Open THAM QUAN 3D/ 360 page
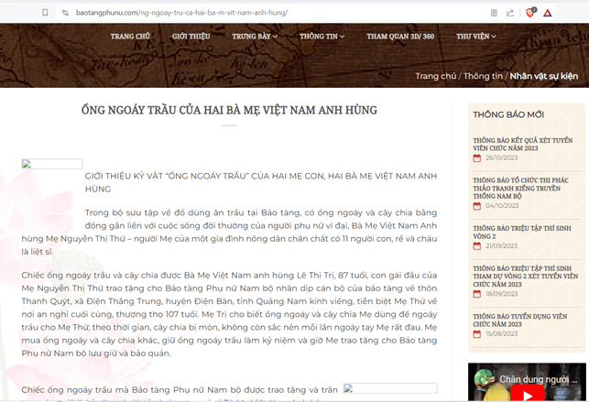 click(400, 37)
